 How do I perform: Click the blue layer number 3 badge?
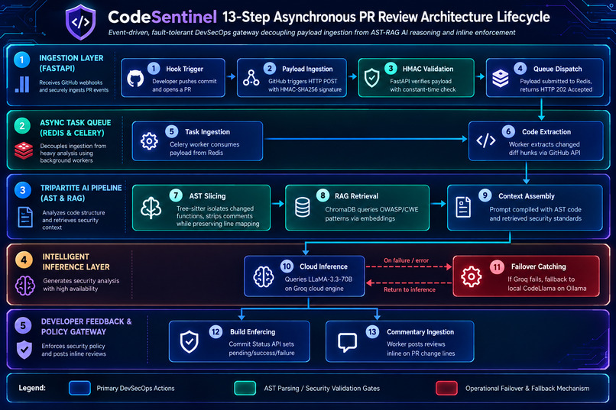pos(23,190)
